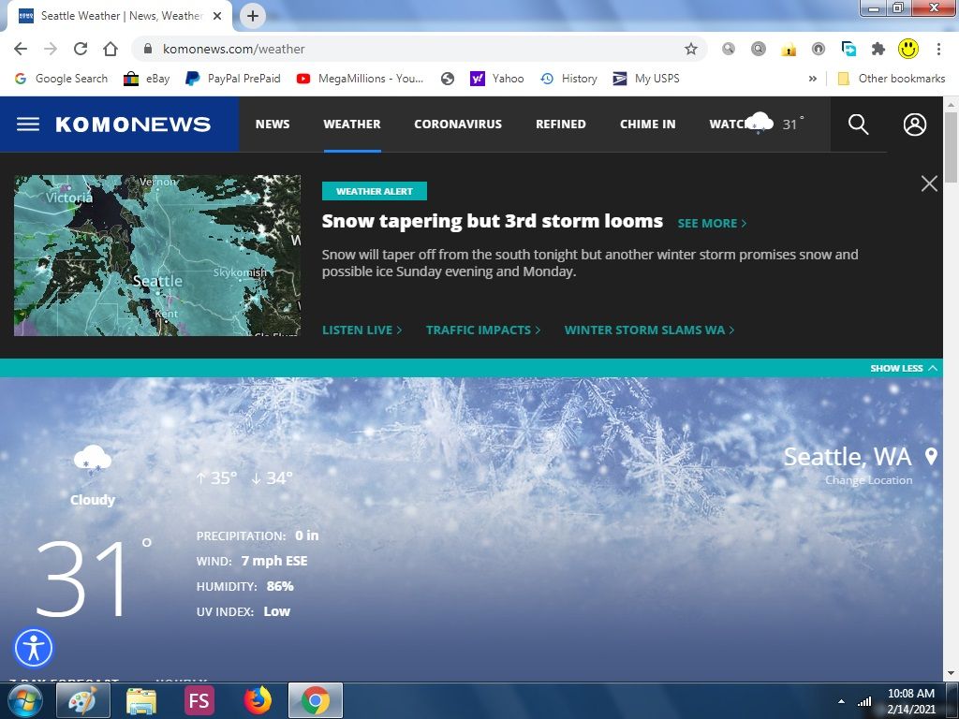The height and width of the screenshot is (719, 959).
Task: Click the globe bookmark icon
Action: pyautogui.click(x=448, y=79)
